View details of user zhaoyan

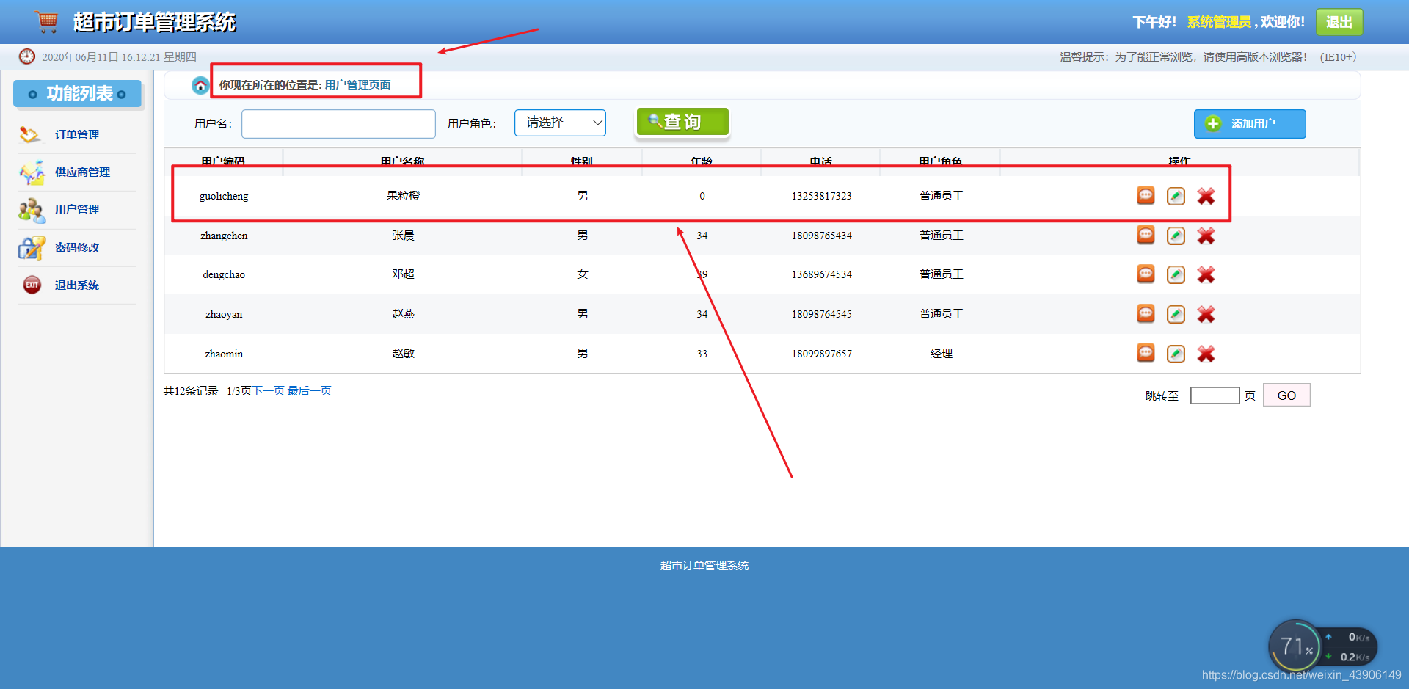pos(1146,313)
